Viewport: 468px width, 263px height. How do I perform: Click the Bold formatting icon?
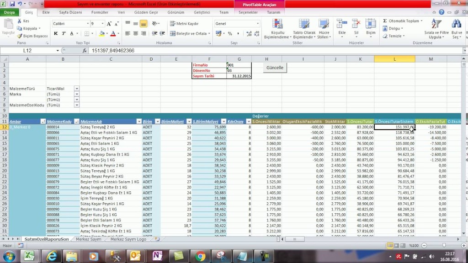[x=56, y=33]
